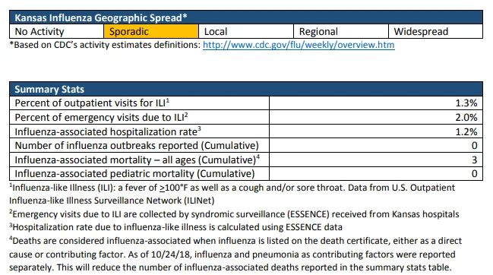Select Percent of outpatient visits for ILI row
493x275 pixels.
[x=246, y=103]
